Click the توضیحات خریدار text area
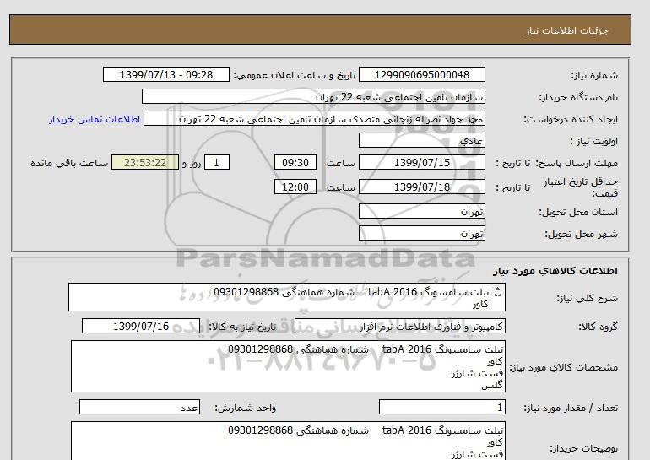The width and height of the screenshot is (650, 460). click(x=288, y=441)
